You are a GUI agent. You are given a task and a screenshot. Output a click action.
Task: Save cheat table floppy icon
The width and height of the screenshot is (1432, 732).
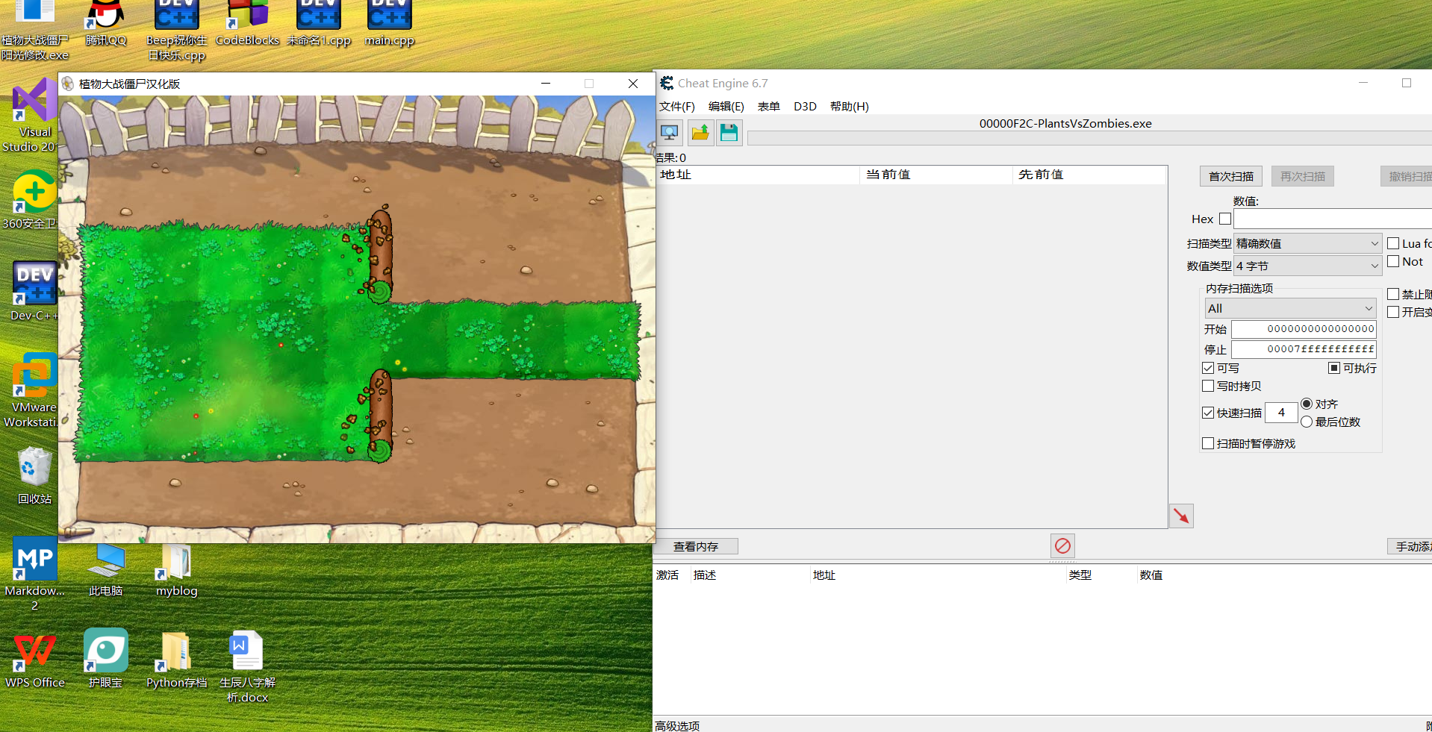coord(729,133)
